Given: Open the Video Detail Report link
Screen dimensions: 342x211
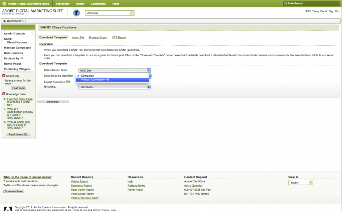Looking at the screenshot, I should point(82,194).
